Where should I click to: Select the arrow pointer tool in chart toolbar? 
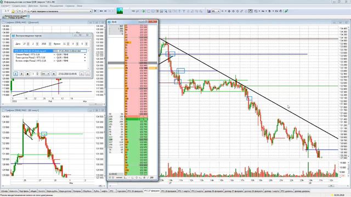[270, 11]
